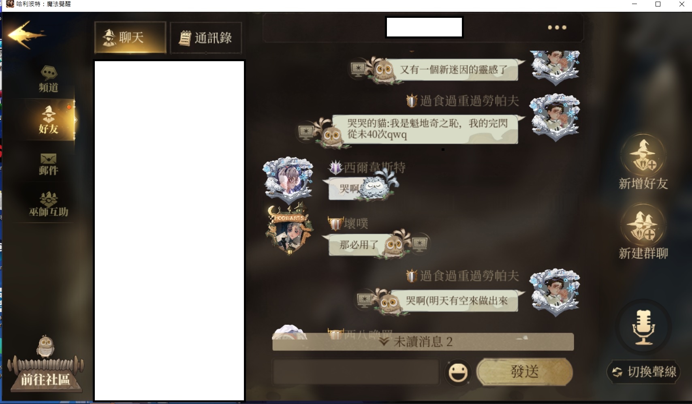The image size is (692, 404).
Task: Open 巫師互助 wizard help
Action: pos(48,204)
